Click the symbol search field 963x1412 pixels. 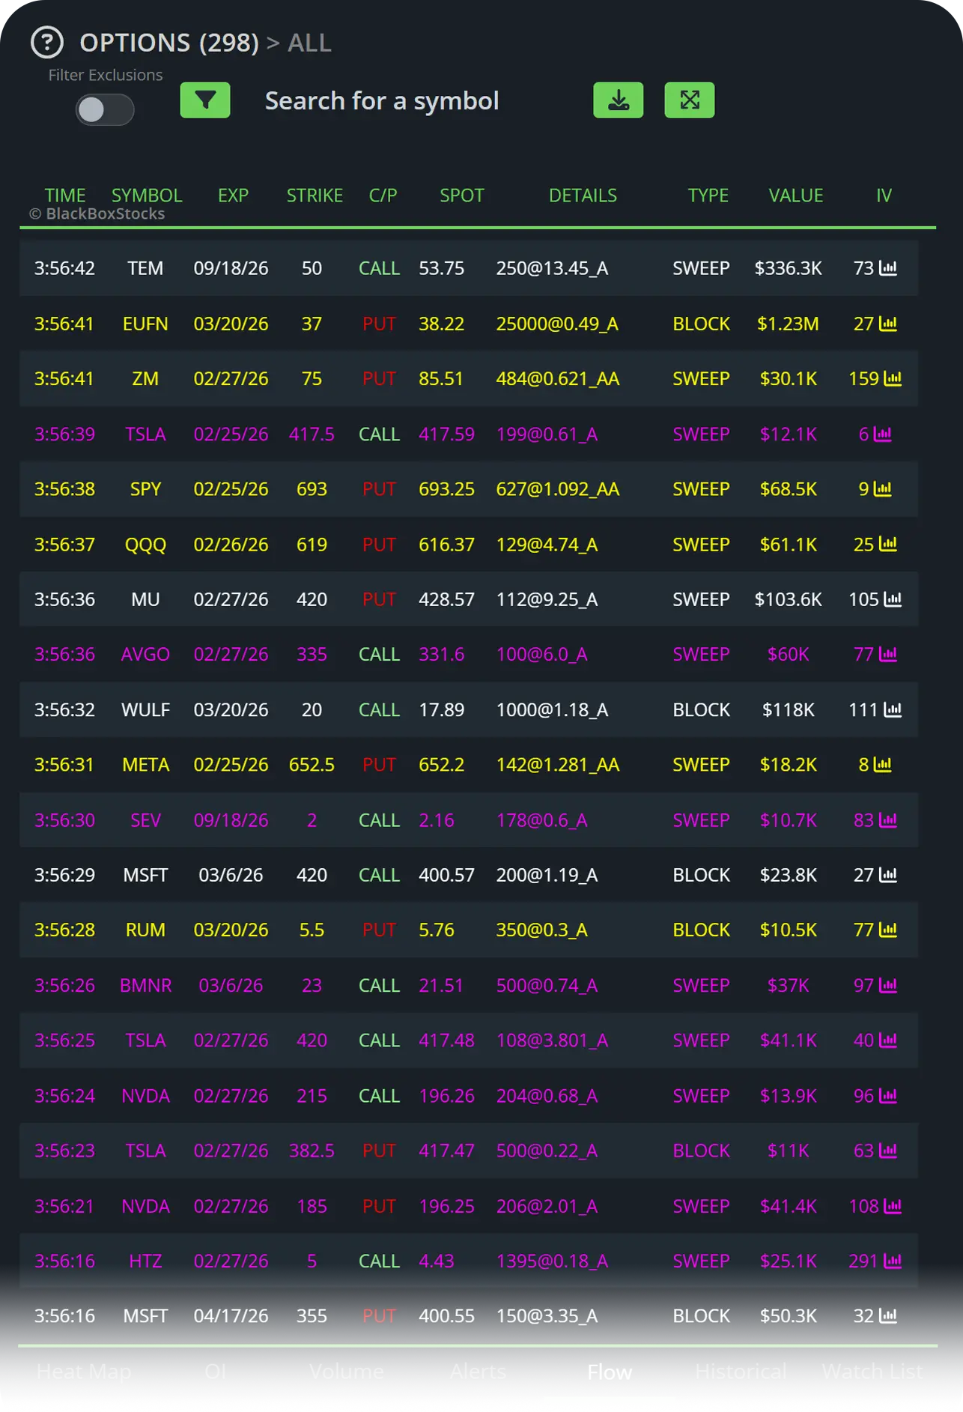(382, 101)
